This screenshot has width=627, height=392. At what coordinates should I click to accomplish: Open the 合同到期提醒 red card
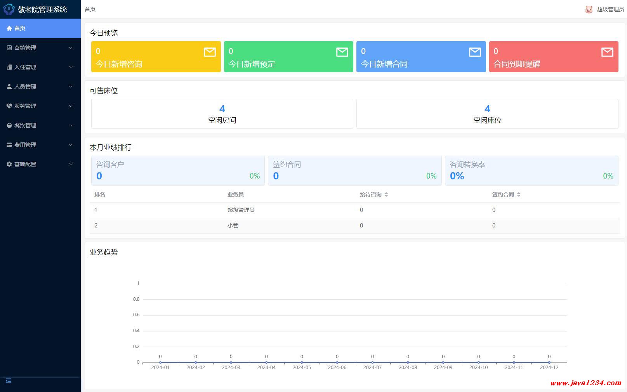[x=554, y=57]
